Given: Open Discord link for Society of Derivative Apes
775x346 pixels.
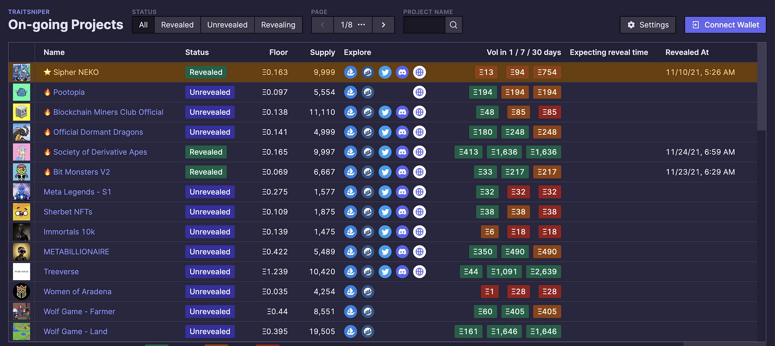Looking at the screenshot, I should (x=402, y=152).
